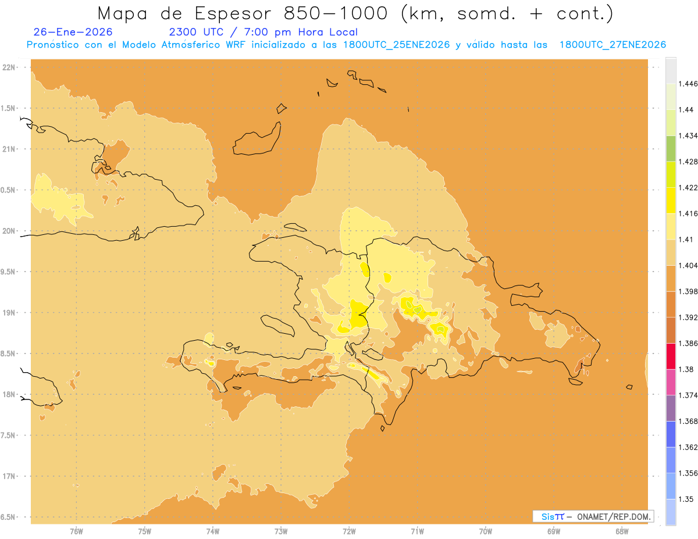Click the longitude label 68W
This screenshot has width=698, height=539.
[622, 531]
